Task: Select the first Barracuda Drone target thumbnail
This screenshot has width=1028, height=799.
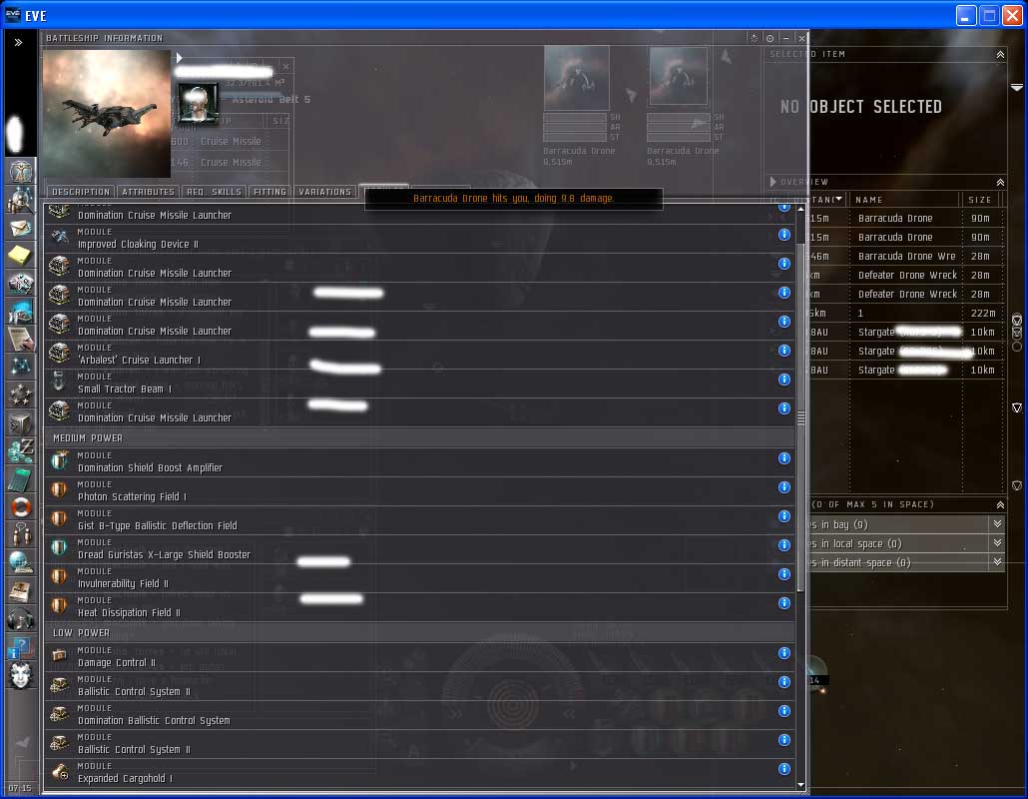Action: click(576, 78)
